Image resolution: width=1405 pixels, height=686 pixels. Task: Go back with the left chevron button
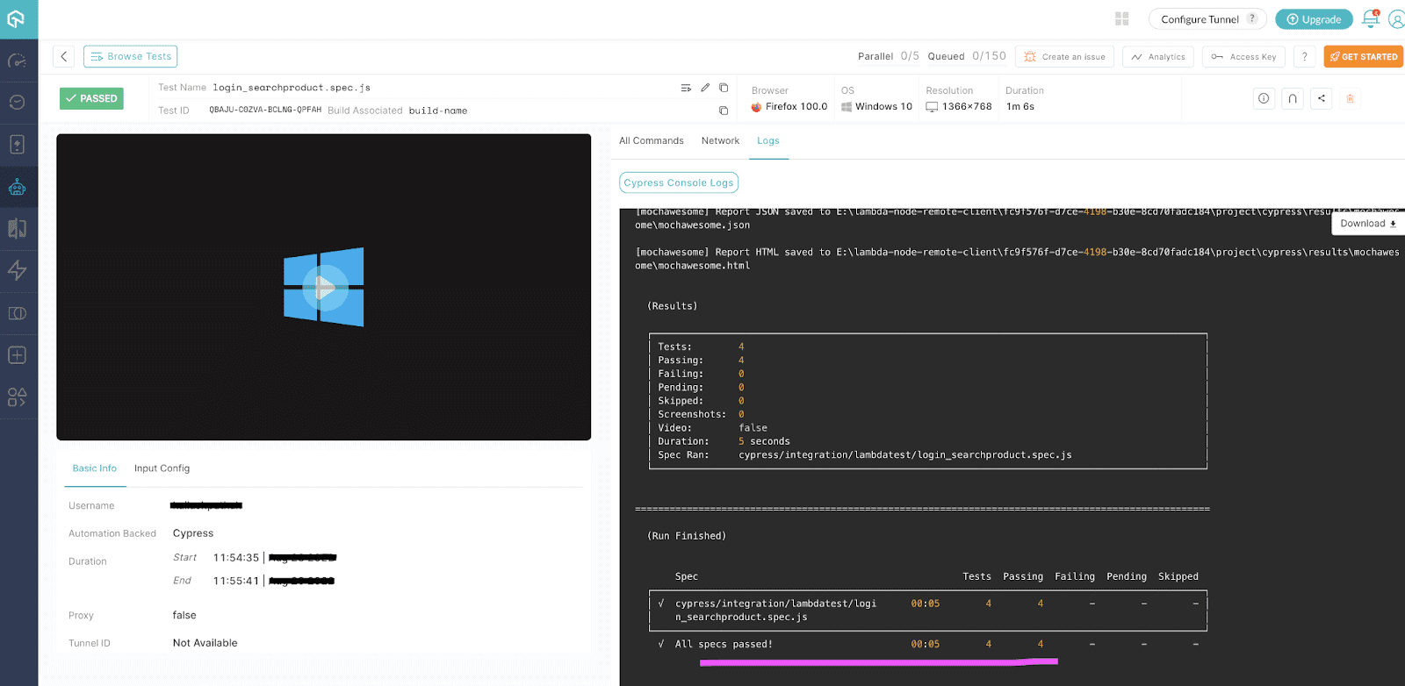pos(63,56)
